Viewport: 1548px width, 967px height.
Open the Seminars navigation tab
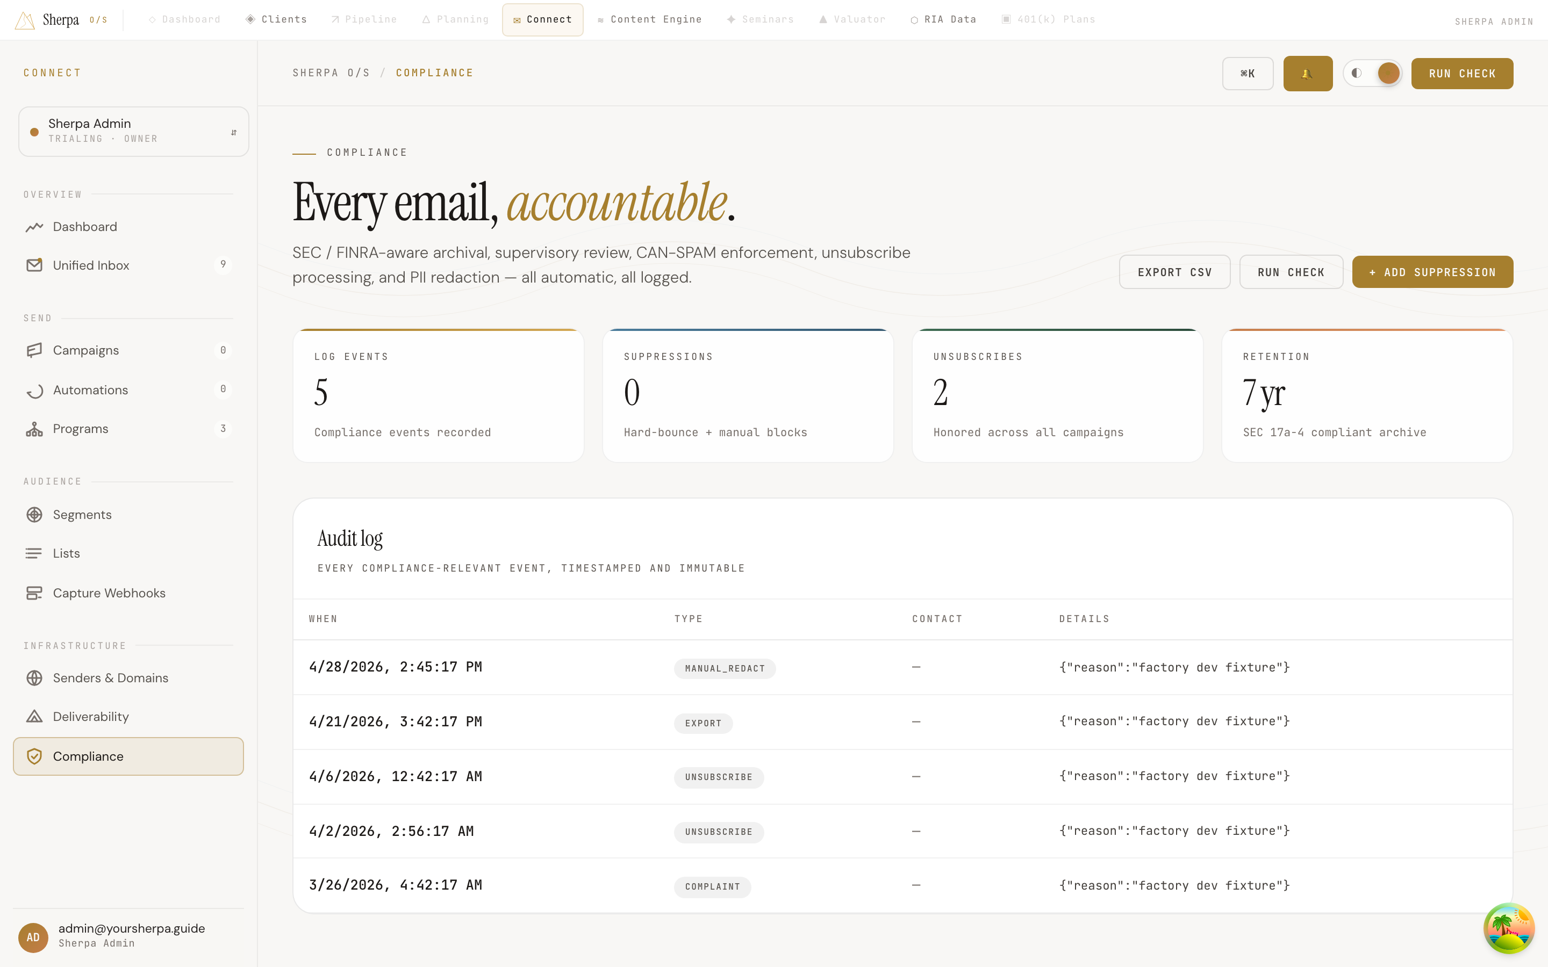pos(760,20)
